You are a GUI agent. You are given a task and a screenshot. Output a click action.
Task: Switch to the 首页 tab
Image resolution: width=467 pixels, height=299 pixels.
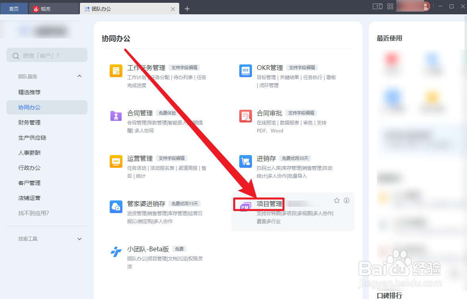(14, 8)
